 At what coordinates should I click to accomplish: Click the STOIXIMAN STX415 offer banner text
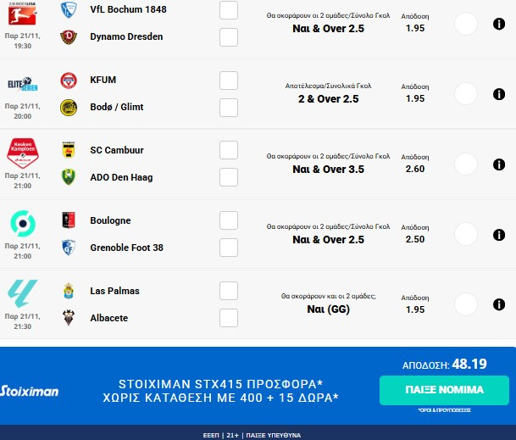click(220, 391)
